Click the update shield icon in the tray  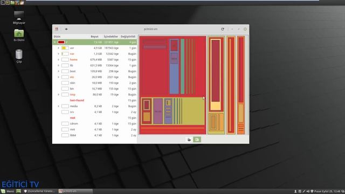click(x=312, y=191)
